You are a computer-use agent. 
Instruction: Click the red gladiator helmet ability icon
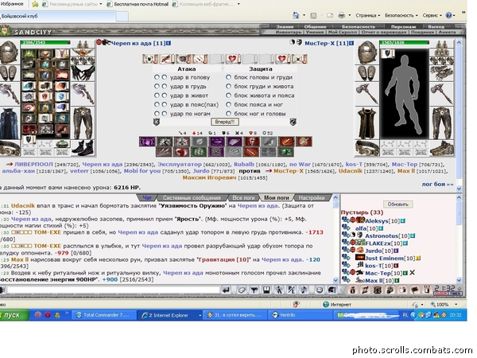251,142
